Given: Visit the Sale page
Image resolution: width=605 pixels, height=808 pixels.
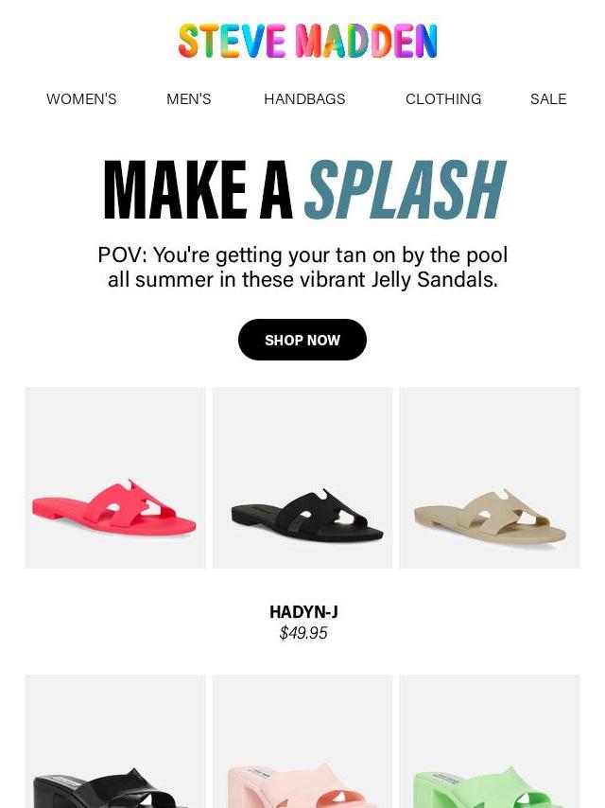Looking at the screenshot, I should pos(548,99).
